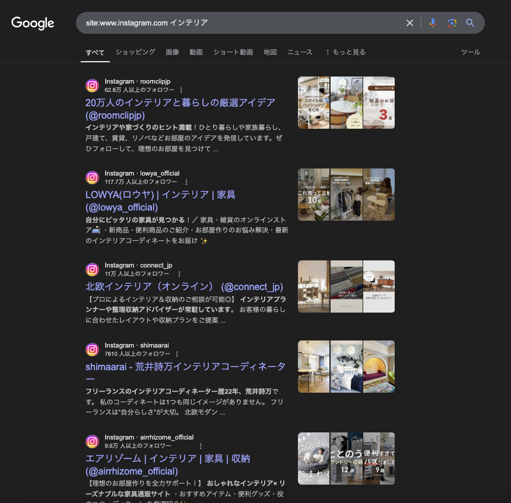Open the 20万人のインテリアと暮らしの厳選アイデア link
The width and height of the screenshot is (511, 503).
pyautogui.click(x=180, y=109)
